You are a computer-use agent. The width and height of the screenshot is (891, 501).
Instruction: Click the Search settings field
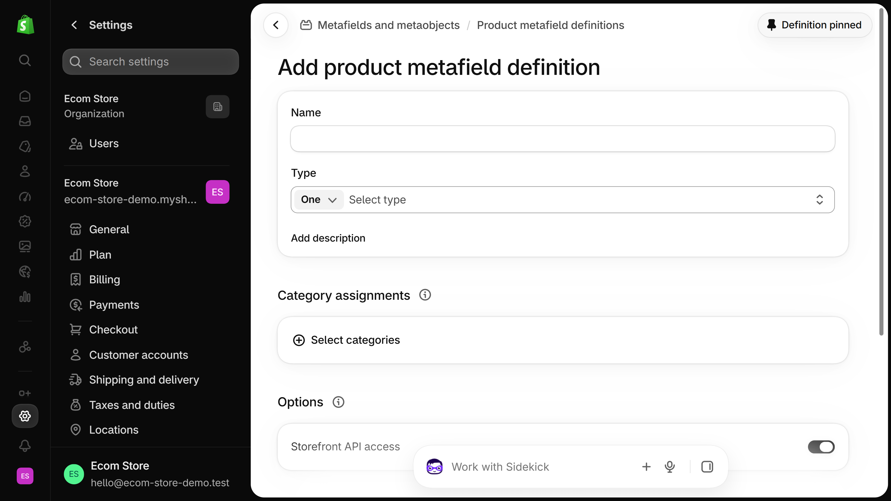point(151,62)
